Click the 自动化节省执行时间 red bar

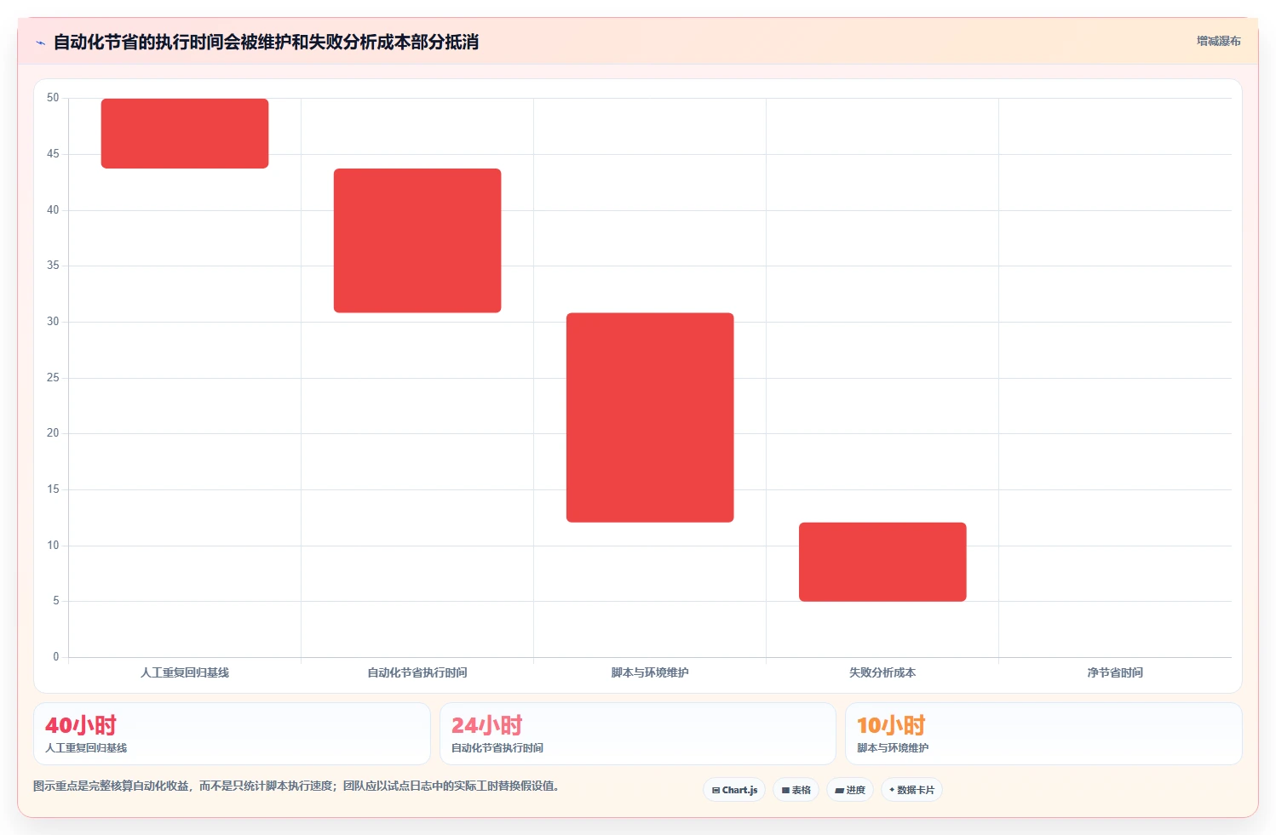point(417,241)
